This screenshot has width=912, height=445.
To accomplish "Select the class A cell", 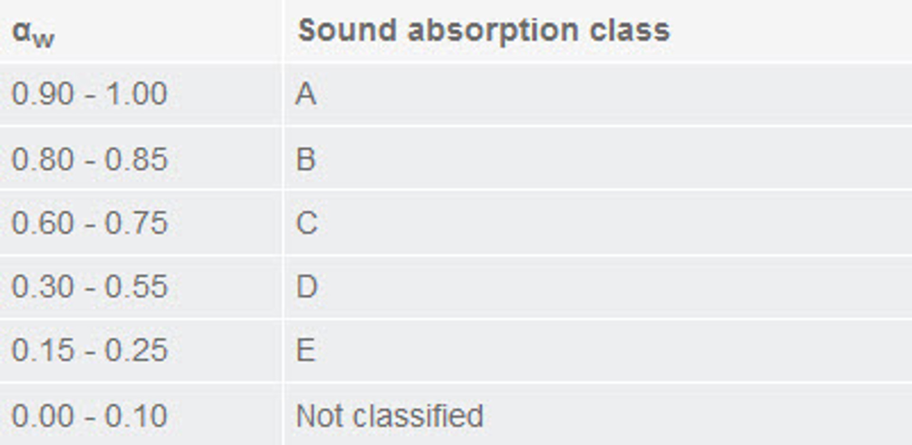I will click(306, 93).
